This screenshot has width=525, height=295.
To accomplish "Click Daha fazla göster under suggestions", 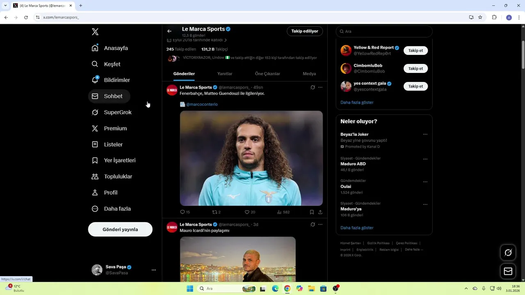I will pyautogui.click(x=357, y=102).
